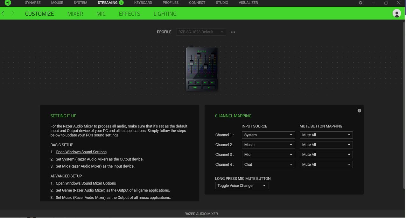Viewport: 406px width, 218px height.
Task: Go back with the left arrow
Action: [3, 13]
